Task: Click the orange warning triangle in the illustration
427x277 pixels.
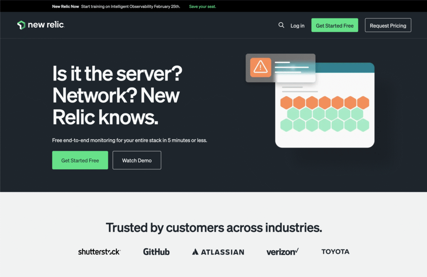Action: pos(260,68)
